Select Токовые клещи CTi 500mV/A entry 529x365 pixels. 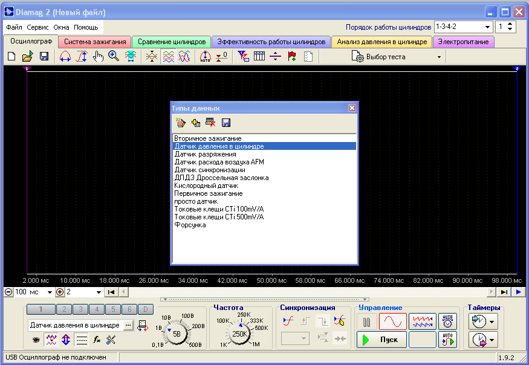264,217
